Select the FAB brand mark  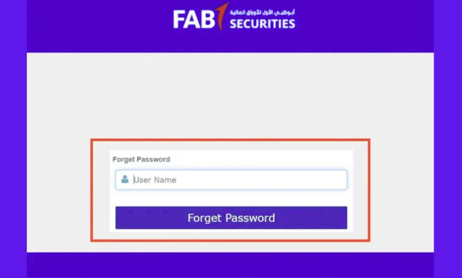pos(194,19)
